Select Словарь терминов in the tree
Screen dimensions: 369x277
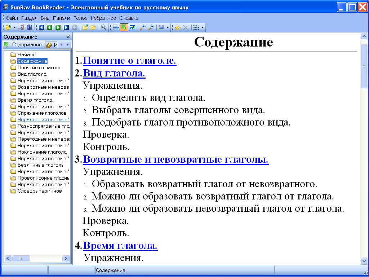click(x=40, y=191)
